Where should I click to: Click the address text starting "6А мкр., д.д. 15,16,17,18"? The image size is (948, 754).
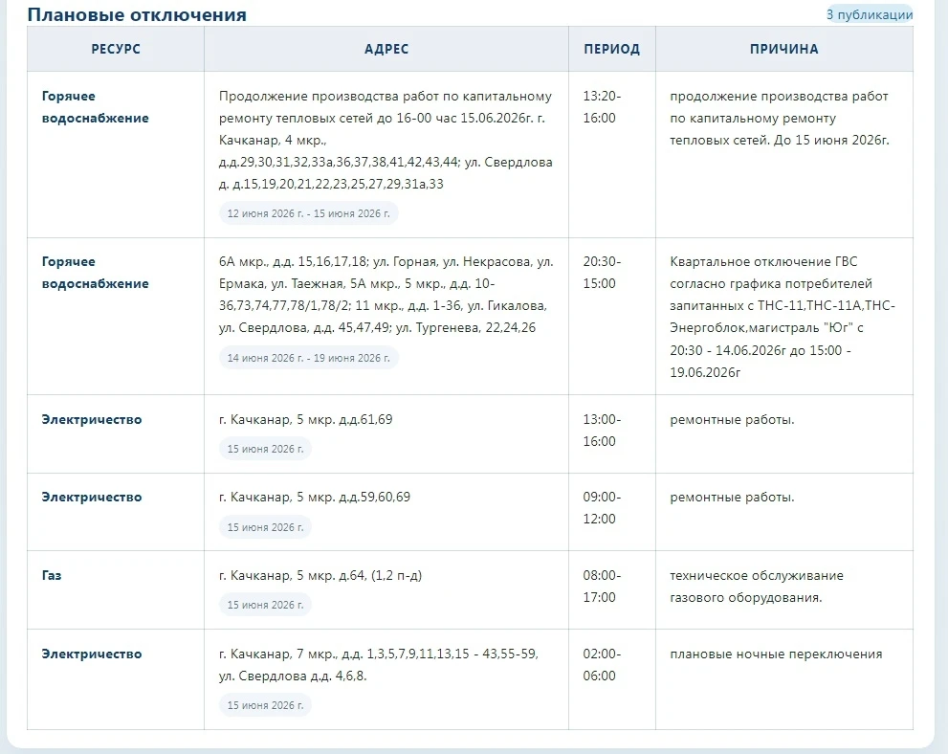click(386, 295)
